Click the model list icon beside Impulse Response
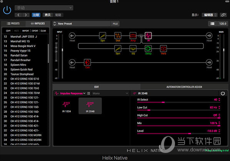 (88, 93)
